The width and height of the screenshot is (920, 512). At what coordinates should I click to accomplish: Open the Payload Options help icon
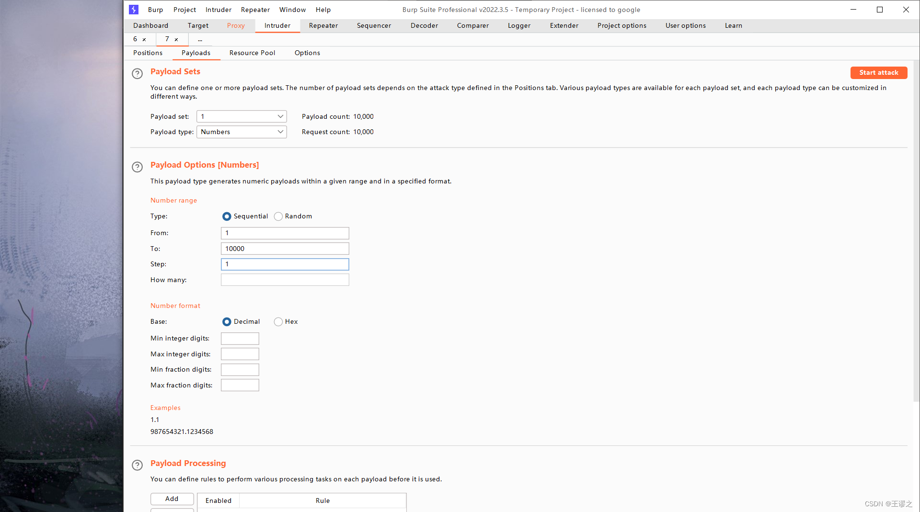(137, 167)
